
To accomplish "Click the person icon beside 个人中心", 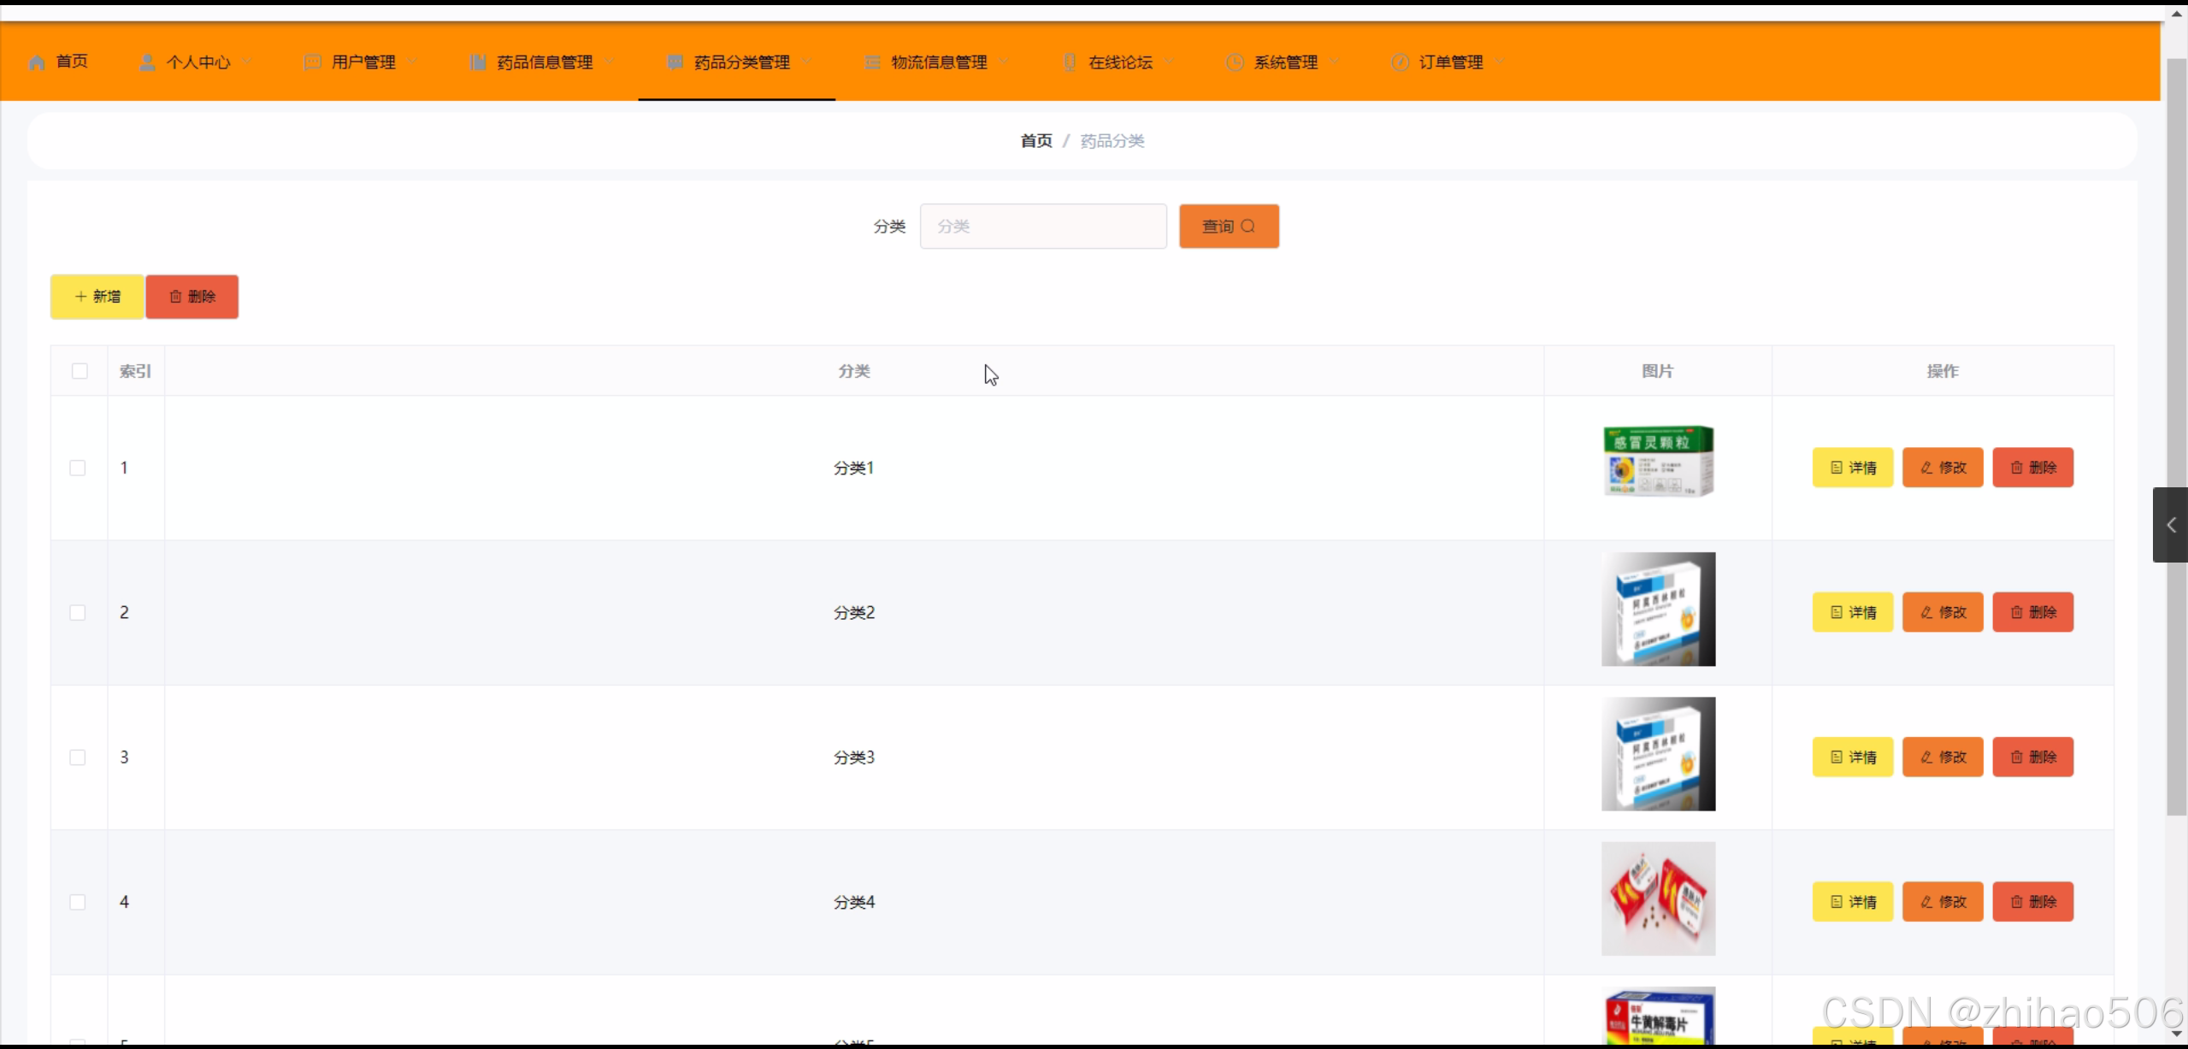I will 147,62.
